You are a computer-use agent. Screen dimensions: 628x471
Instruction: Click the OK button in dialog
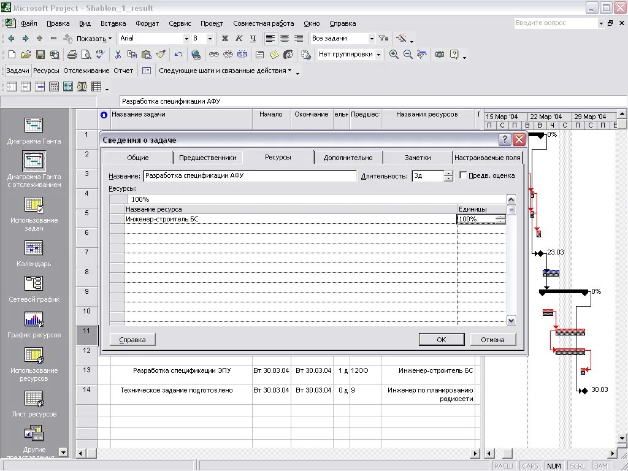tap(442, 340)
